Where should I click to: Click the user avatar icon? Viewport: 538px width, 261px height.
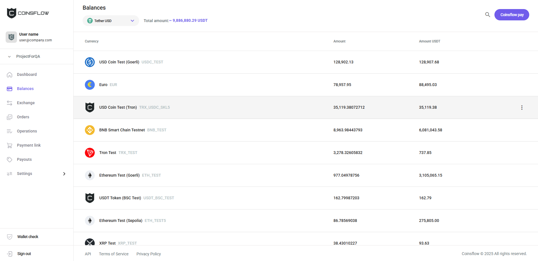pyautogui.click(x=11, y=37)
